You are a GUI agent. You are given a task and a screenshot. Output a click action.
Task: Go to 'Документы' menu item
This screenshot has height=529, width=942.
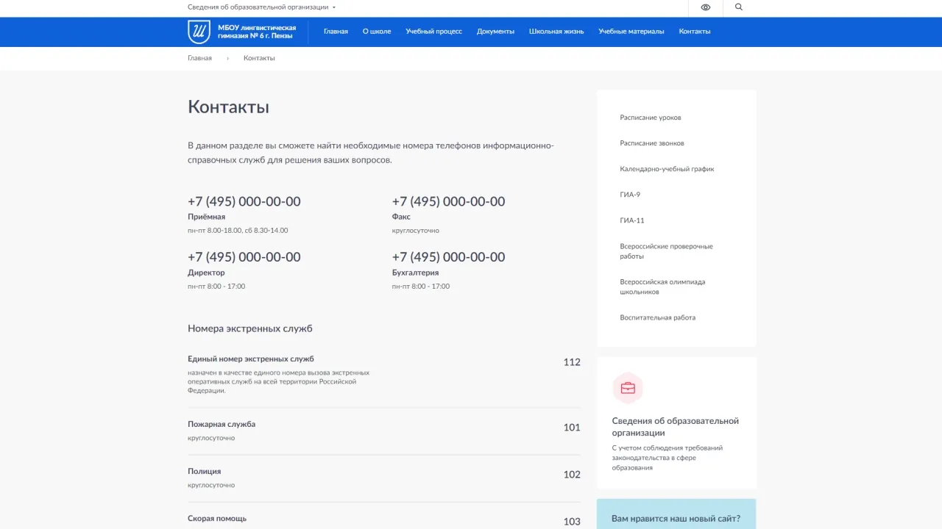pos(495,32)
